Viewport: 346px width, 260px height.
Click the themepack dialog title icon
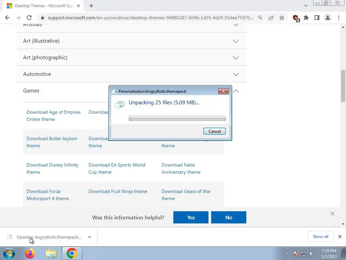pyautogui.click(x=114, y=91)
